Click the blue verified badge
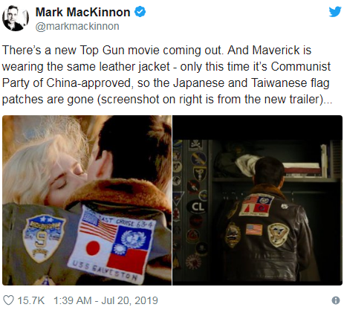The image size is (344, 313). pyautogui.click(x=140, y=12)
